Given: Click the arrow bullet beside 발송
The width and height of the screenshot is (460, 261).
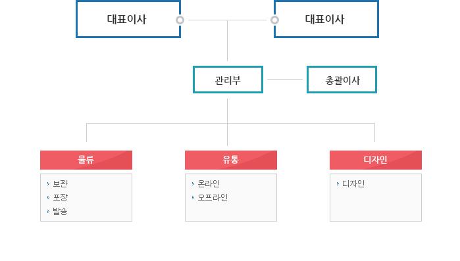Looking at the screenshot, I should pos(48,211).
